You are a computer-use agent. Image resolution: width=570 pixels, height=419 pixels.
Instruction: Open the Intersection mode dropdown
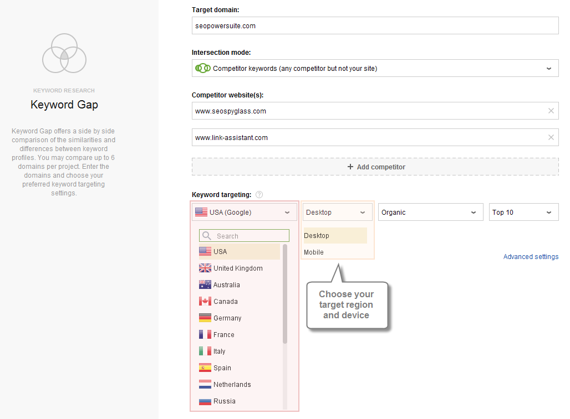click(375, 68)
